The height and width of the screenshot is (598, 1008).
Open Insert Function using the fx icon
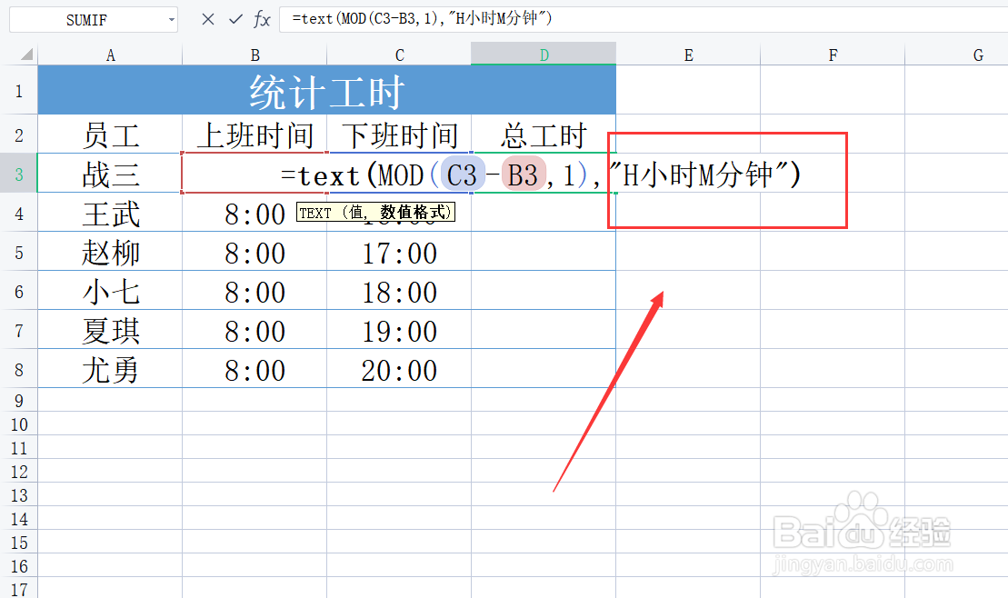pyautogui.click(x=264, y=19)
